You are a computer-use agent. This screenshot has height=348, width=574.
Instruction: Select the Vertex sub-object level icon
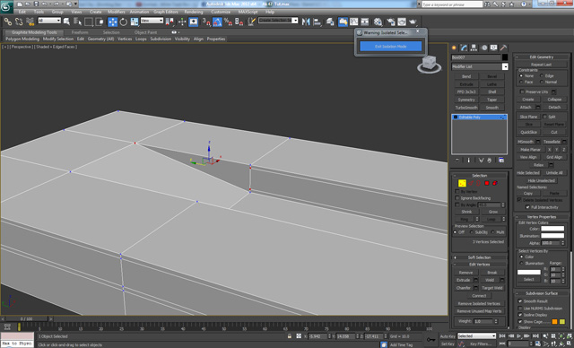coord(462,183)
